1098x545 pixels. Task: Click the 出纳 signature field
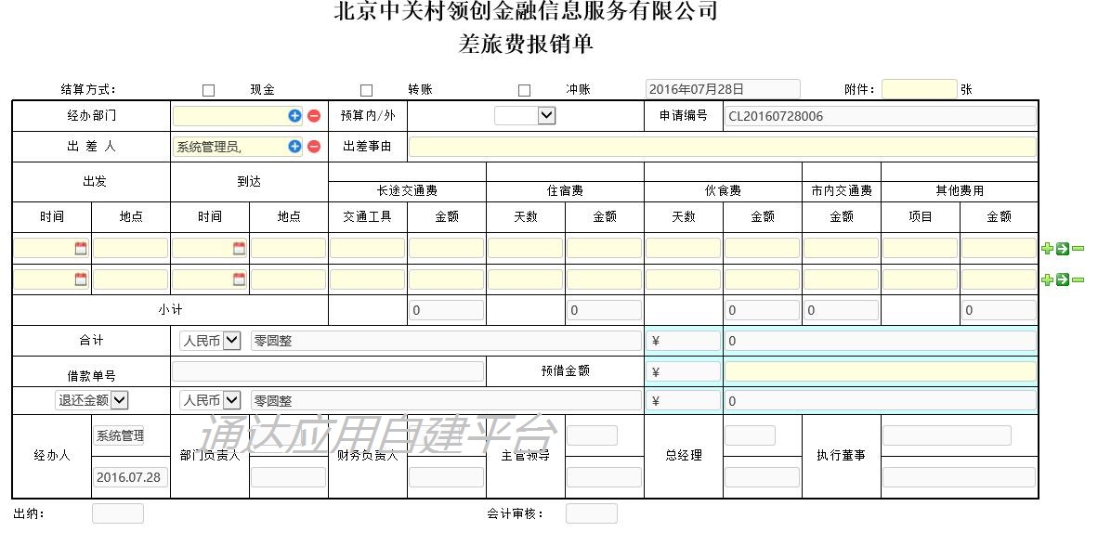click(x=118, y=513)
